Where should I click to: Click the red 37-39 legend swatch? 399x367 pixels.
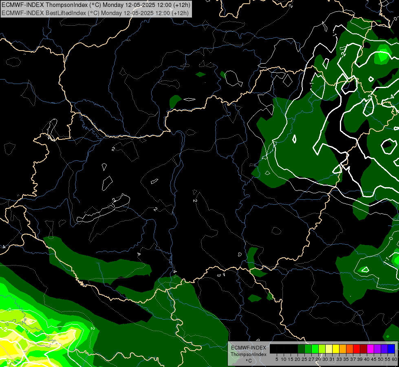[357, 349]
